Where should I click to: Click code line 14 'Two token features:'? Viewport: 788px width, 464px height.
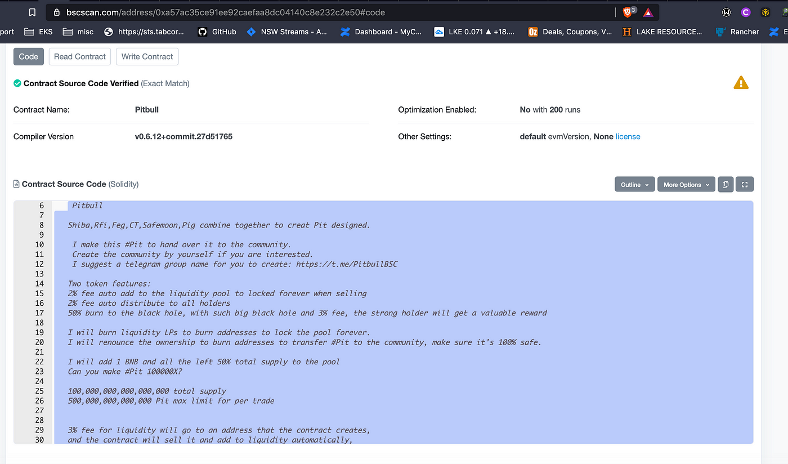click(109, 284)
